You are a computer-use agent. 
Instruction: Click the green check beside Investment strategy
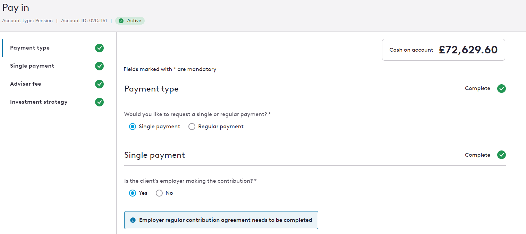99,102
